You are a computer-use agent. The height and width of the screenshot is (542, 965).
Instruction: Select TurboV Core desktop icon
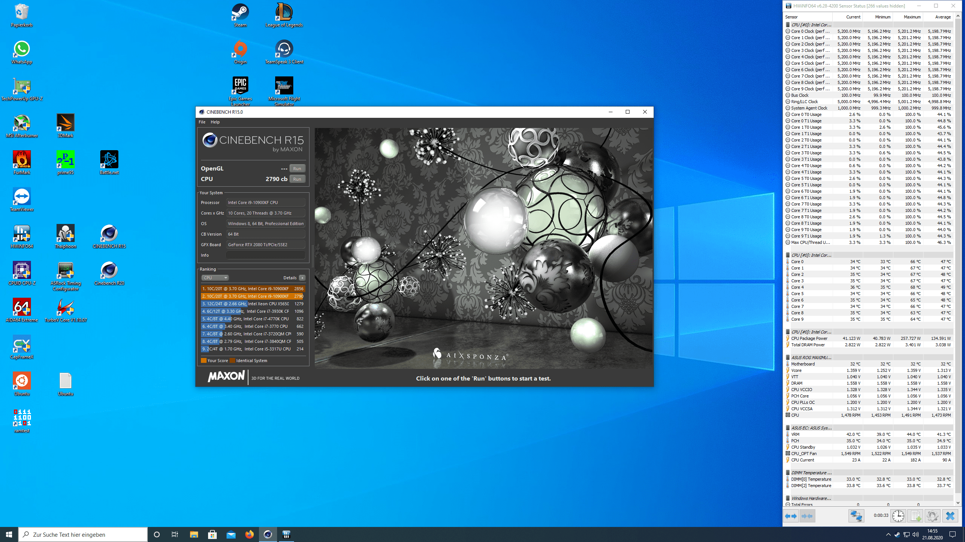tap(65, 311)
